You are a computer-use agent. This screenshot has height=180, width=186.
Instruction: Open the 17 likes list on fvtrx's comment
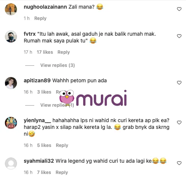coord(45,52)
